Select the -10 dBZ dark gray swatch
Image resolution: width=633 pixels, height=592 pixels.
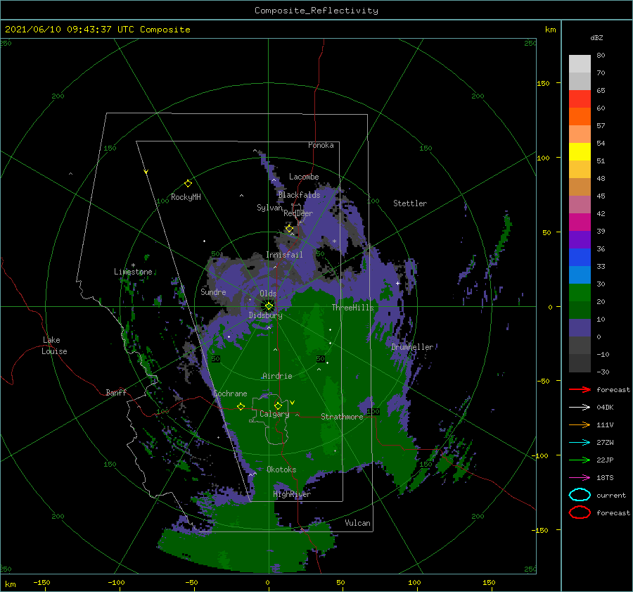click(x=580, y=363)
